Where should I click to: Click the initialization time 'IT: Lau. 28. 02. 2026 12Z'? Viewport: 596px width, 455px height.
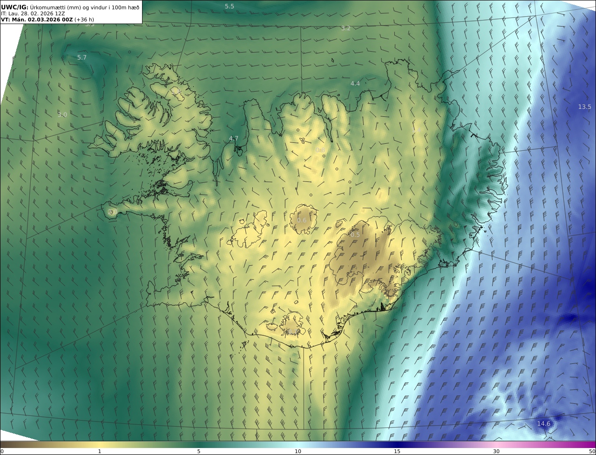point(33,13)
